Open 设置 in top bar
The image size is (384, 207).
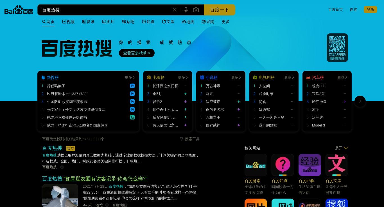click(353, 10)
